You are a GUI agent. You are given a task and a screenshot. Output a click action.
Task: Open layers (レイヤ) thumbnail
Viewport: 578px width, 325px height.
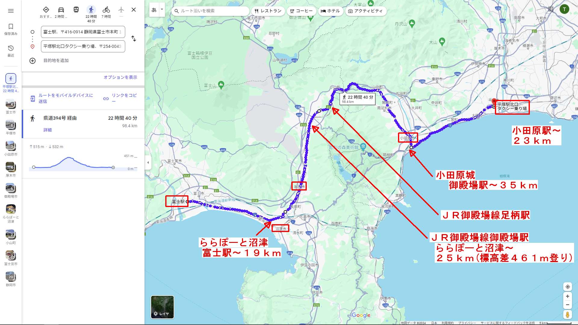(x=162, y=307)
